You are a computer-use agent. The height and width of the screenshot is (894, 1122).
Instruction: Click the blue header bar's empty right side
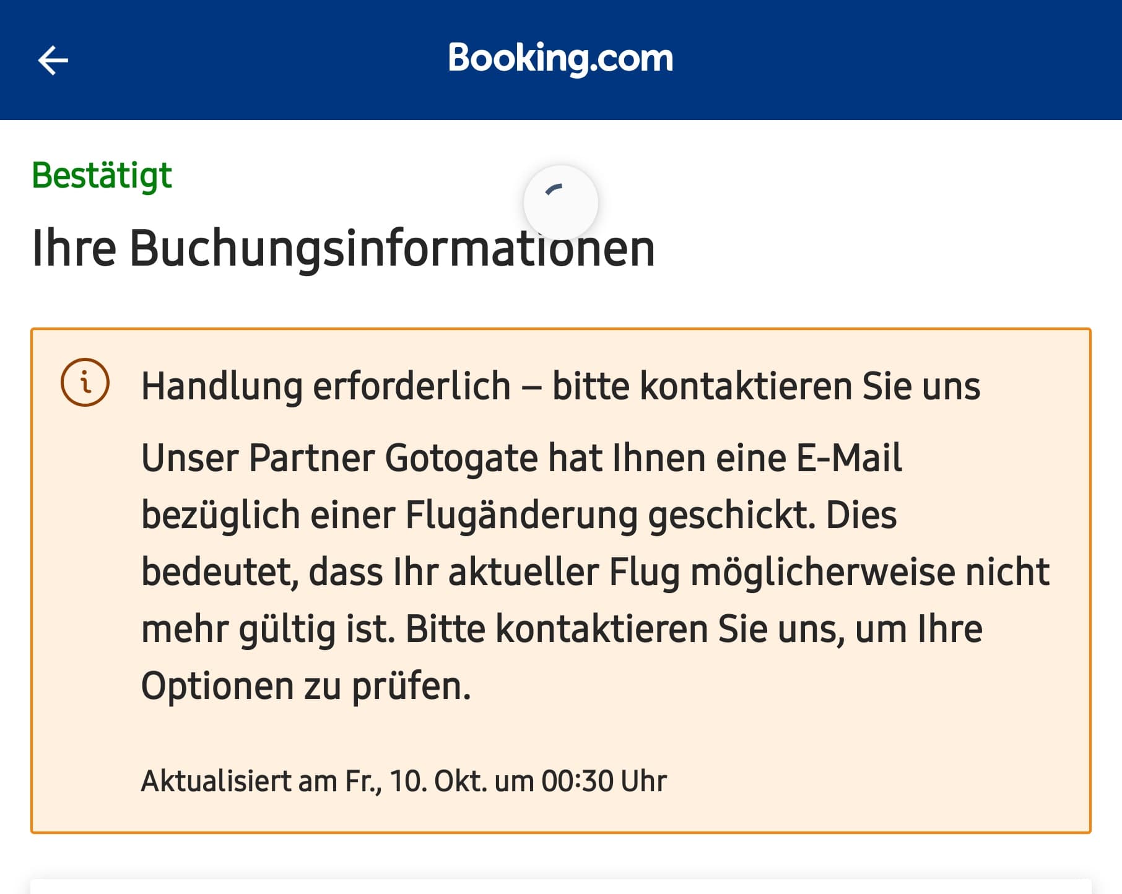(x=929, y=60)
